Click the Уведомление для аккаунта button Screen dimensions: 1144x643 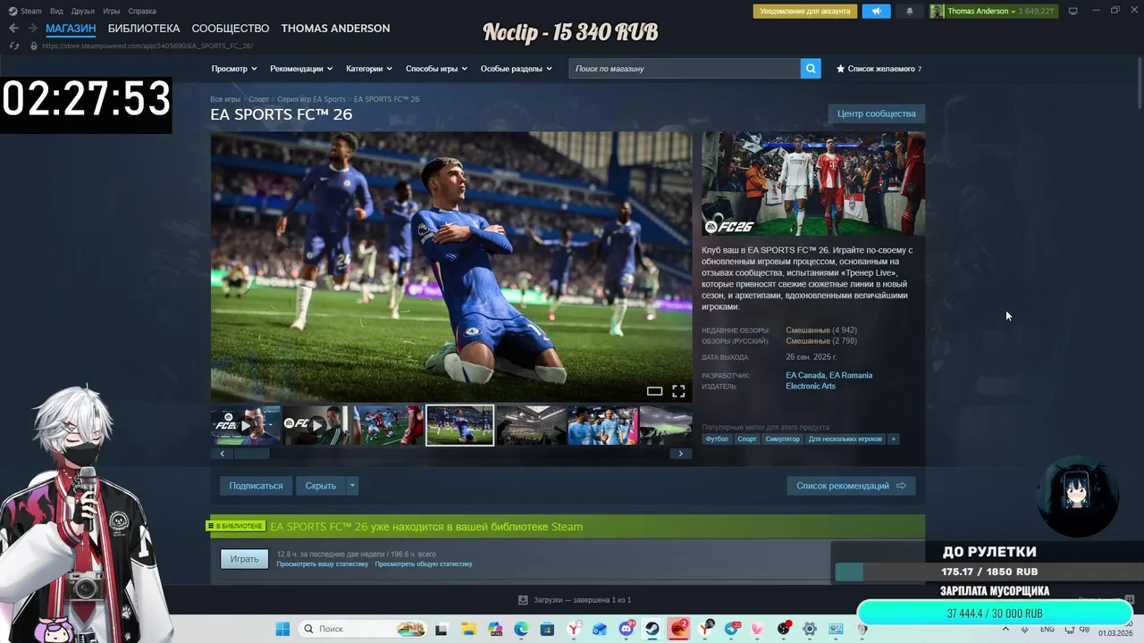click(805, 11)
